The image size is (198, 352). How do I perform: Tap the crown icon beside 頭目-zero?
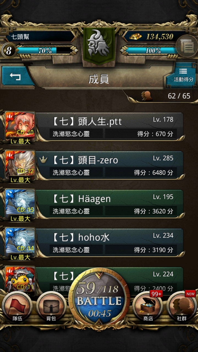pos(43,160)
